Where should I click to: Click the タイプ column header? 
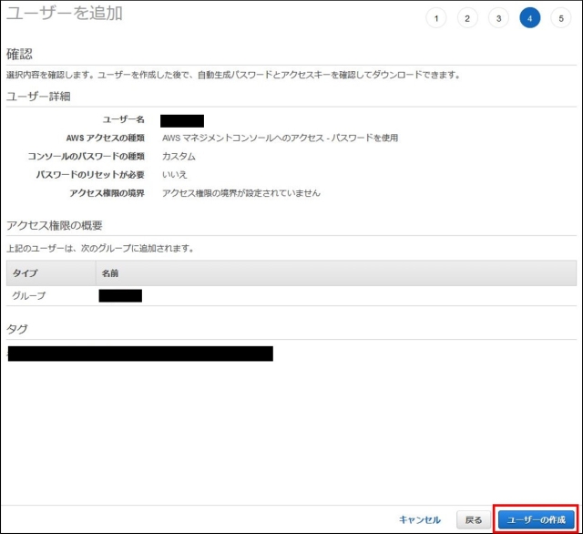pos(25,272)
